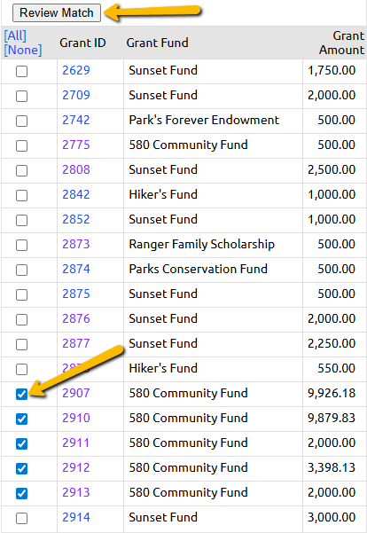This screenshot has width=367, height=533.
Task: Check the box for grant 2808
Action: (x=22, y=170)
